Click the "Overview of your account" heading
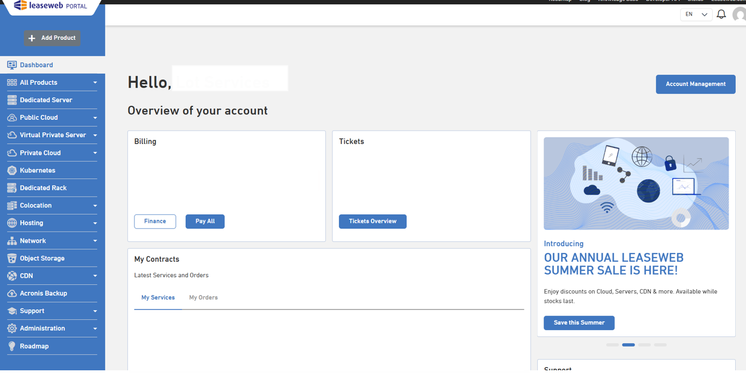The image size is (746, 373). pos(197,111)
